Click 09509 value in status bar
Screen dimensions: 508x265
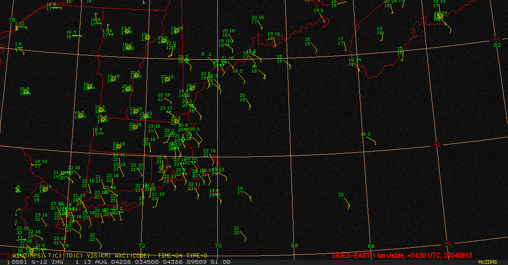[196, 262]
